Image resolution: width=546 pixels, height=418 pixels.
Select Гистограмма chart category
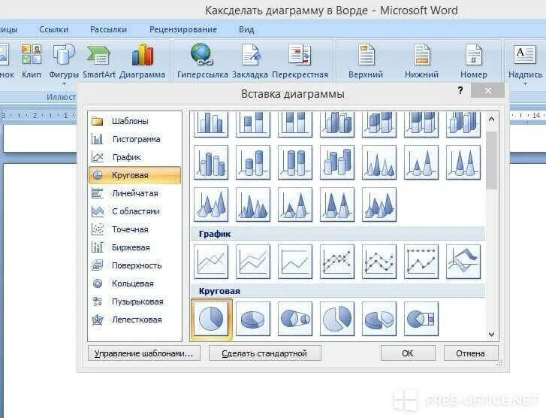pyautogui.click(x=134, y=139)
